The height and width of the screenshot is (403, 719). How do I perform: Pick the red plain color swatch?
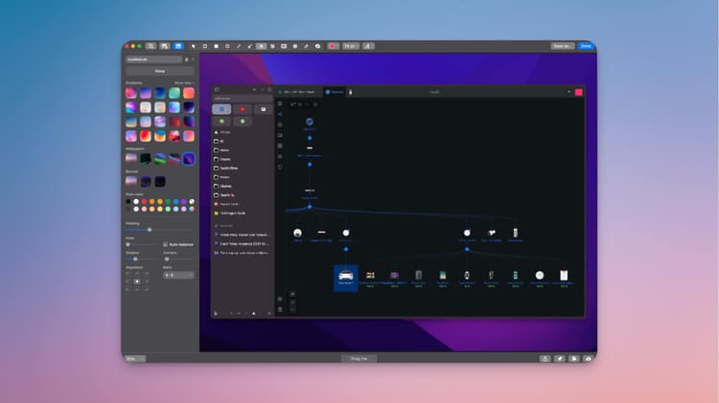(x=144, y=201)
